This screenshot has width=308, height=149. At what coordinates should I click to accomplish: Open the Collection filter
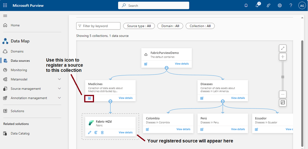[x=200, y=26]
